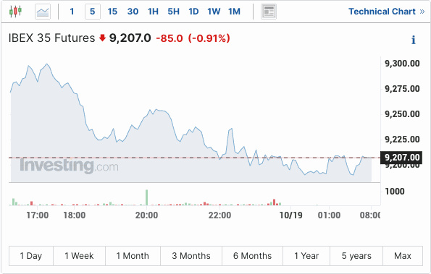The height and width of the screenshot is (274, 431).
Task: Switch to candlestick chart type
Action: pyautogui.click(x=15, y=12)
